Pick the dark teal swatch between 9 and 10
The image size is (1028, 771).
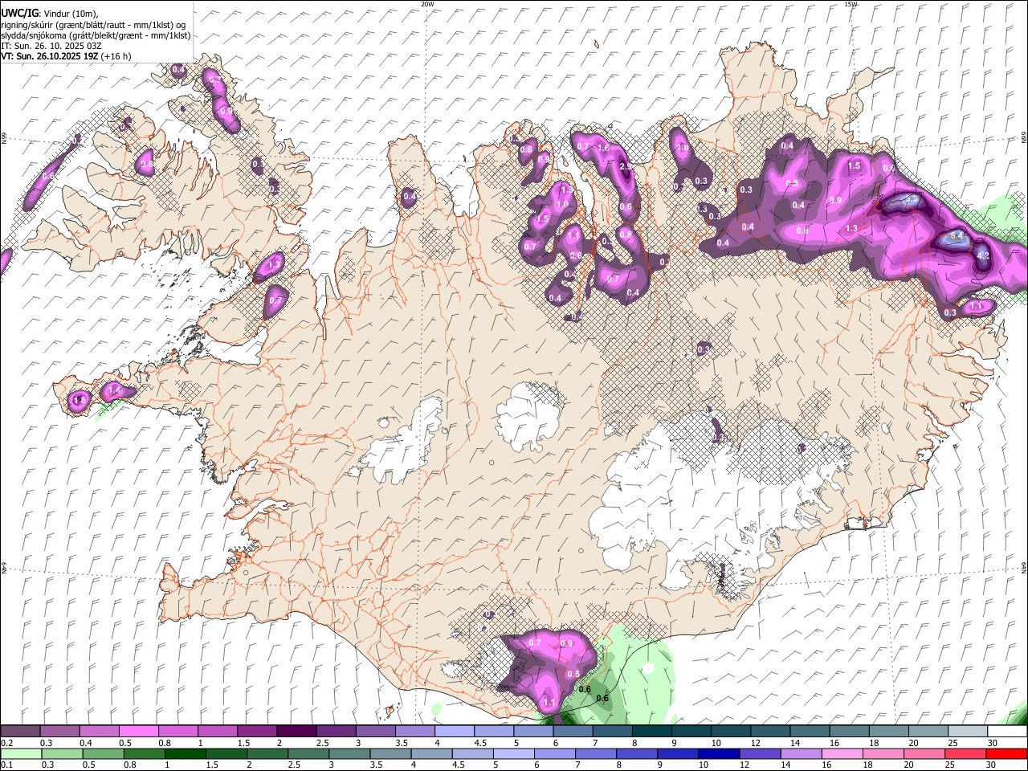tap(691, 732)
